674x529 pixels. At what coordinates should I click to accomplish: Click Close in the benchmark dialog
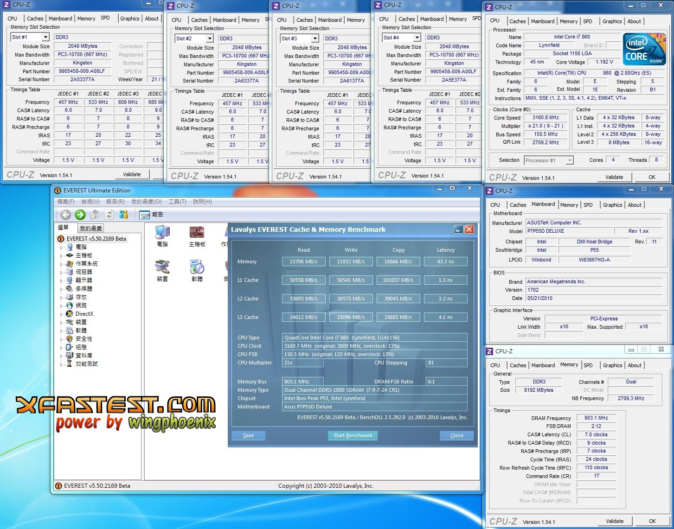tap(457, 435)
